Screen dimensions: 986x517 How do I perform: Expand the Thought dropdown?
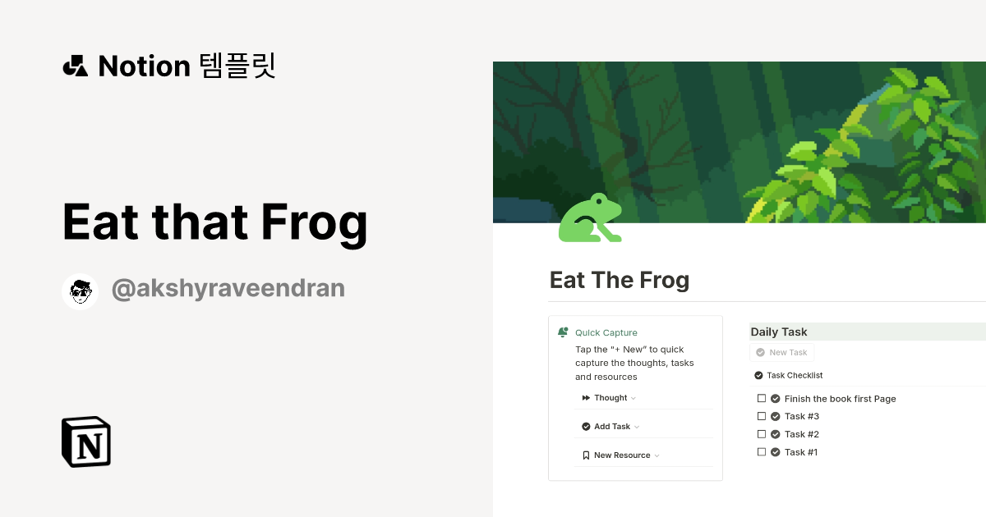(633, 398)
